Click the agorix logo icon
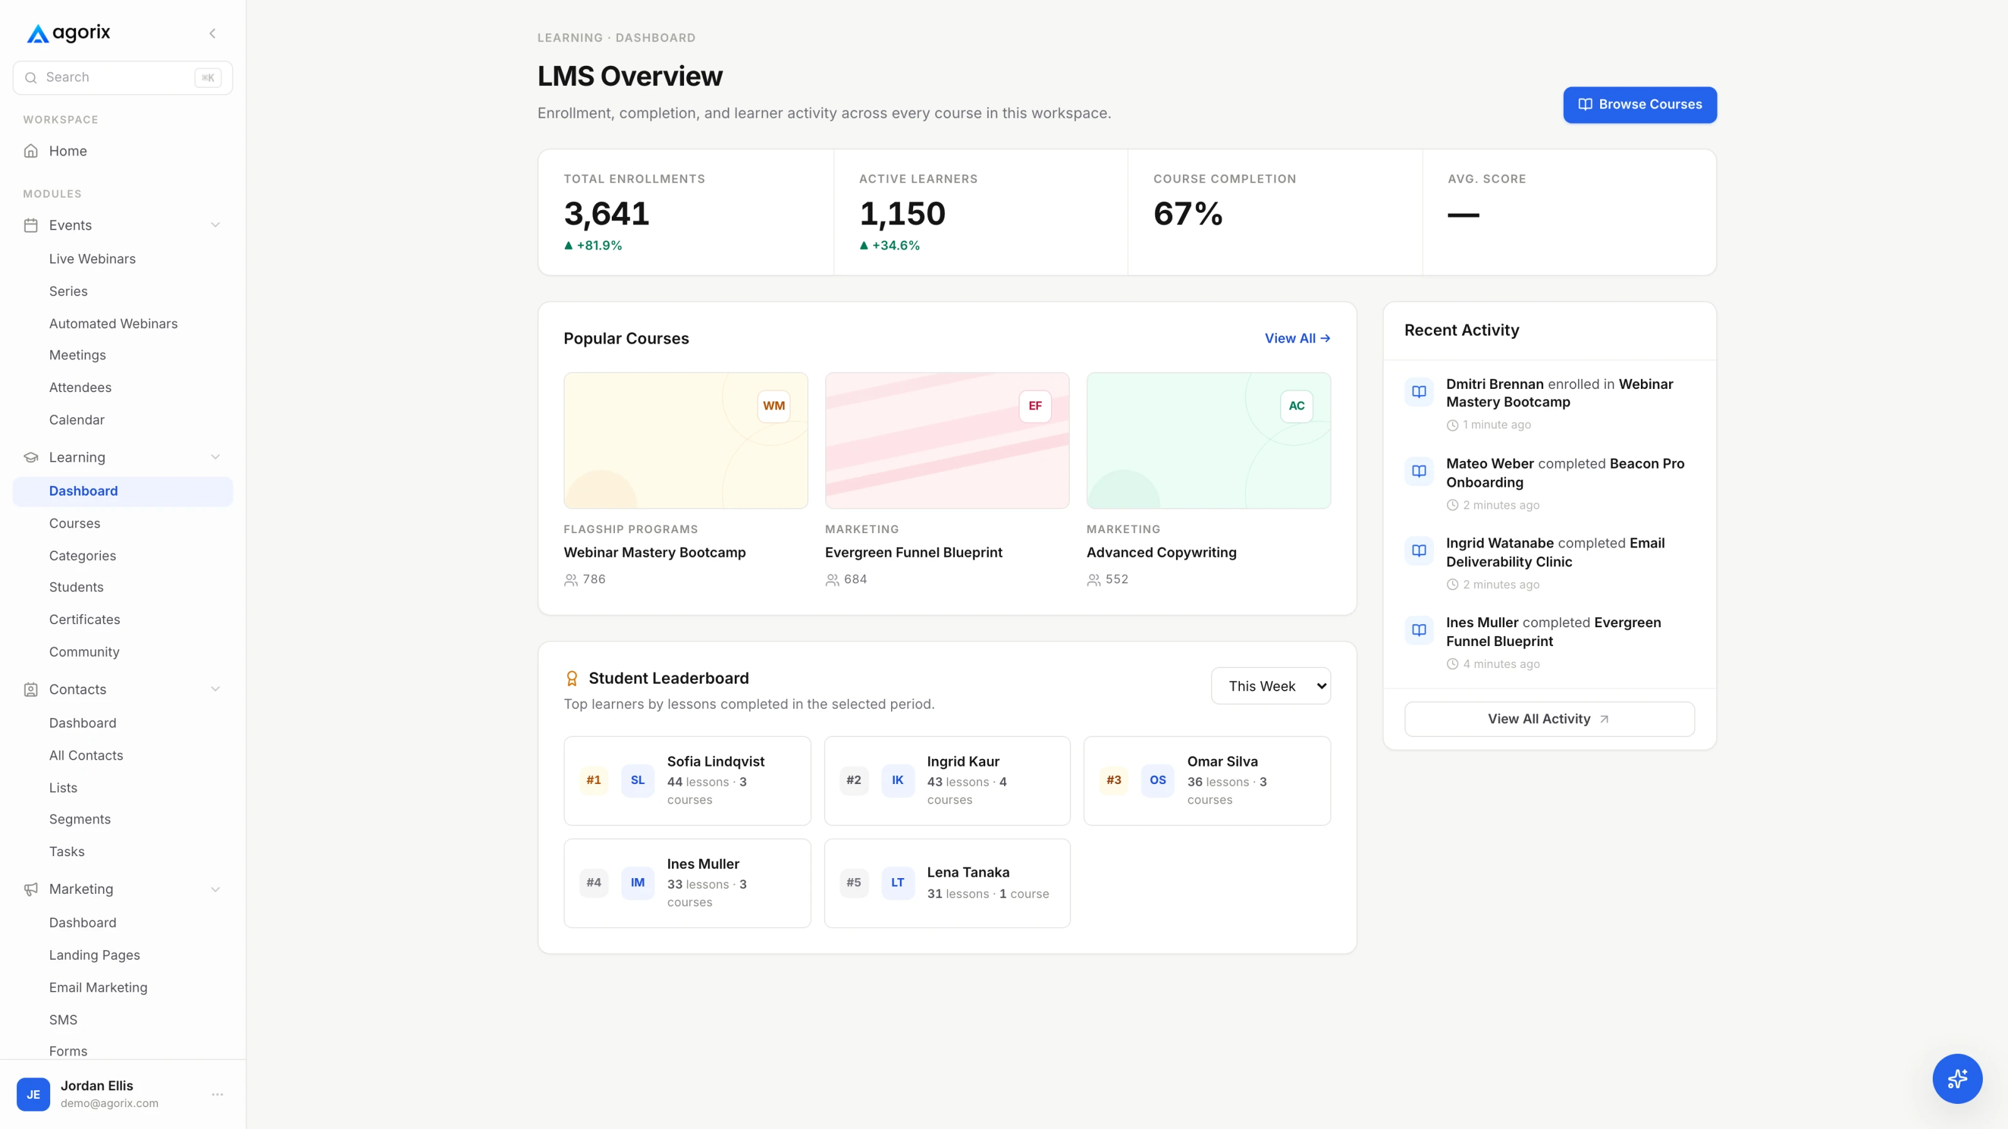The height and width of the screenshot is (1129, 2008). click(x=38, y=33)
